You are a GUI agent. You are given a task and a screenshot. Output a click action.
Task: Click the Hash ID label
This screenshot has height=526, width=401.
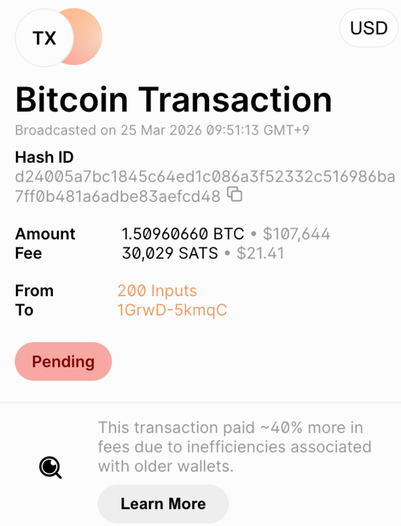[44, 157]
